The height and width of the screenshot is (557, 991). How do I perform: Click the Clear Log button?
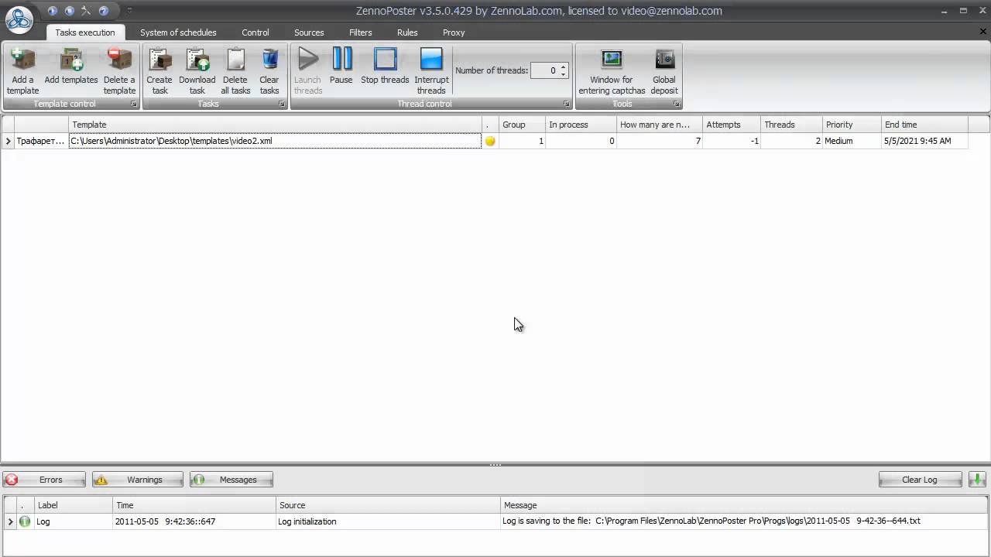[x=920, y=480]
